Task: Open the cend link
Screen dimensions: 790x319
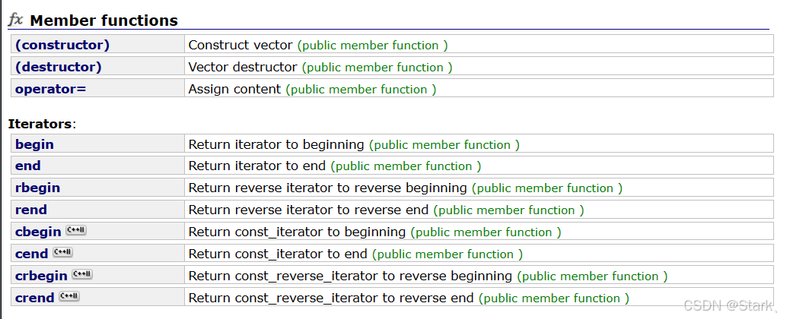Action: pyautogui.click(x=31, y=254)
